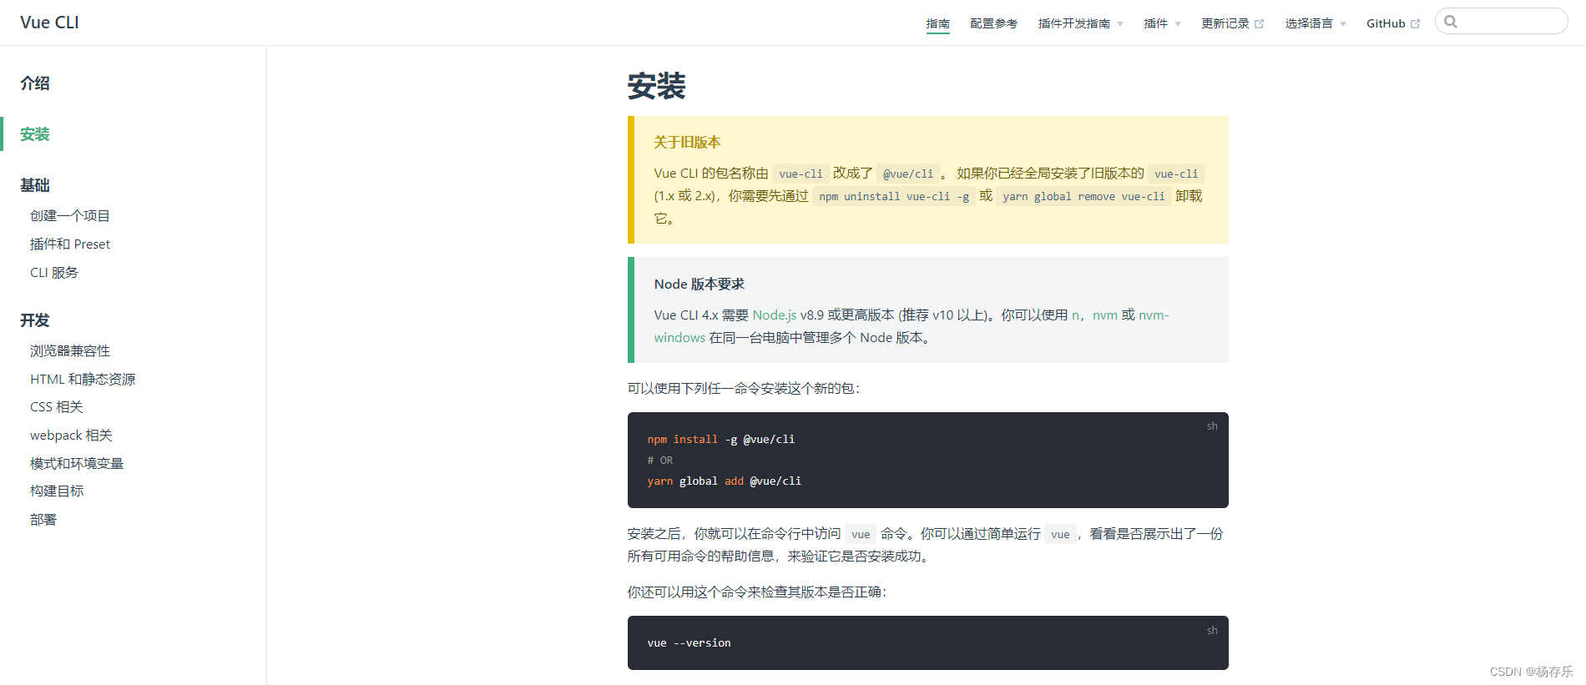Open the 更新记录 link
The image size is (1586, 685).
tap(1225, 23)
